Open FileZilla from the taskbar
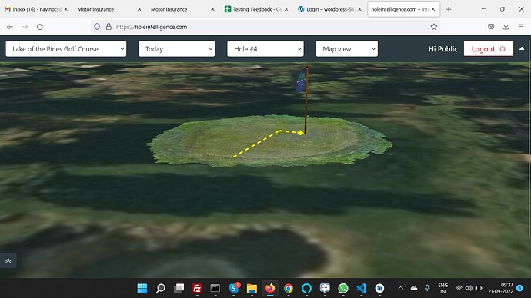 click(197, 288)
